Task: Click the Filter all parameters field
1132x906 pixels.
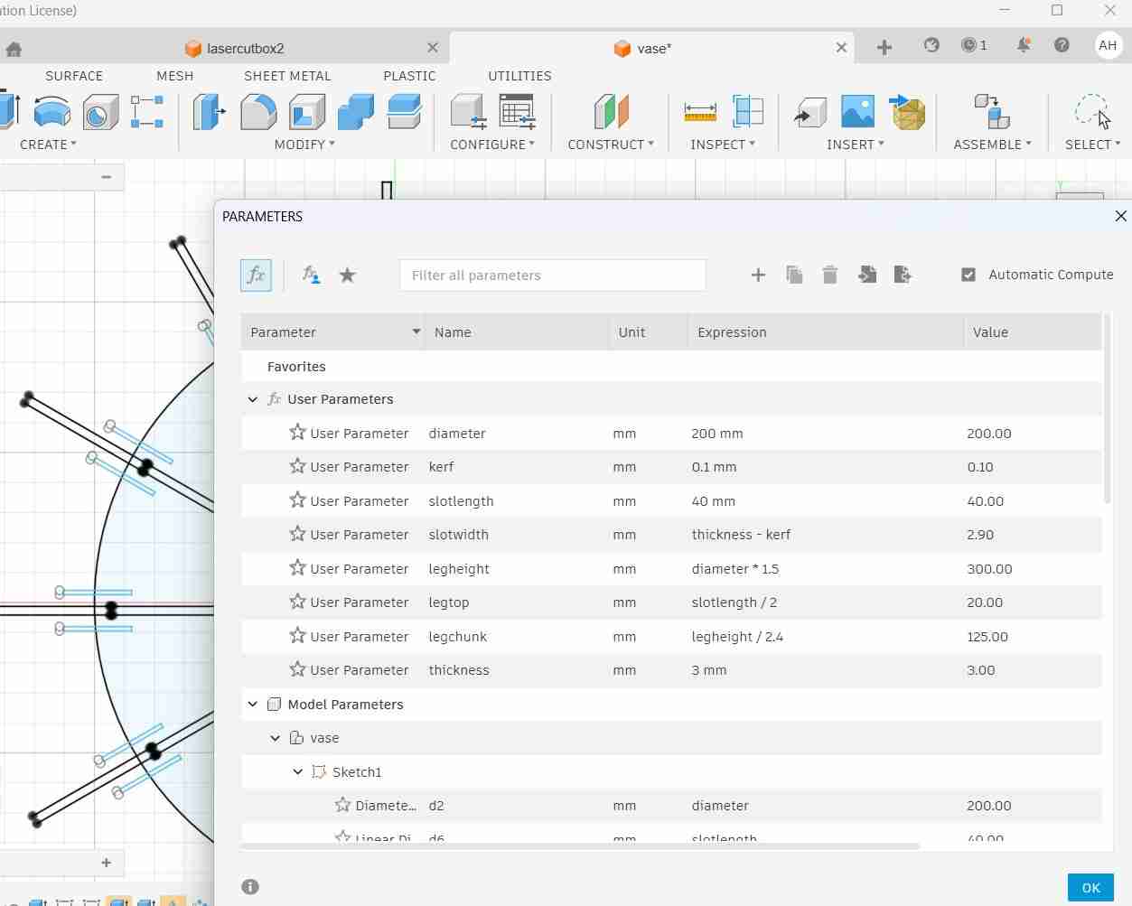Action: click(x=552, y=275)
